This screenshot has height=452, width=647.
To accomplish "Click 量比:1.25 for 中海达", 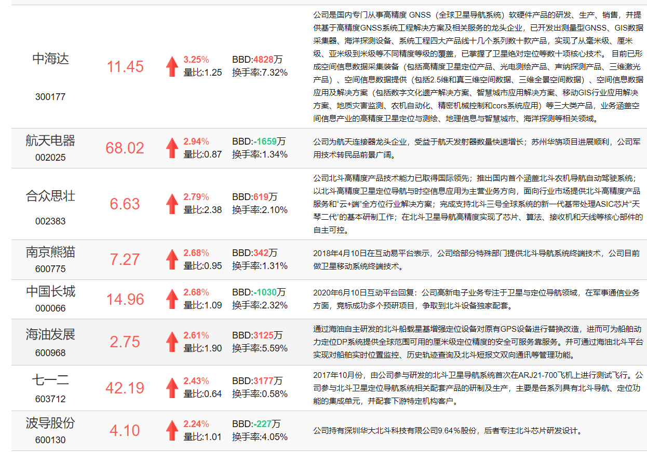I will (203, 73).
